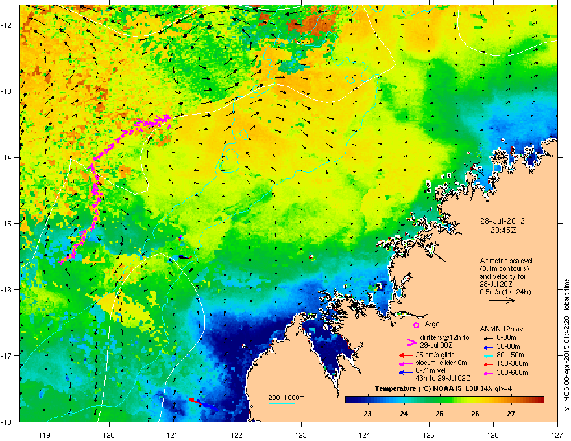Click the 'ANMN 12h av.' legend heading
571x441 pixels.
(x=502, y=329)
